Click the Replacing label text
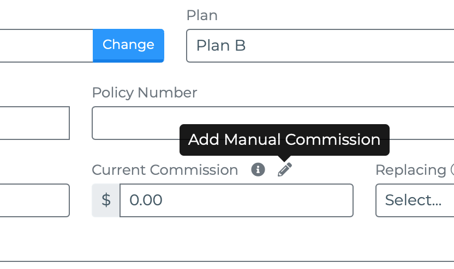The width and height of the screenshot is (454, 269). click(x=410, y=170)
